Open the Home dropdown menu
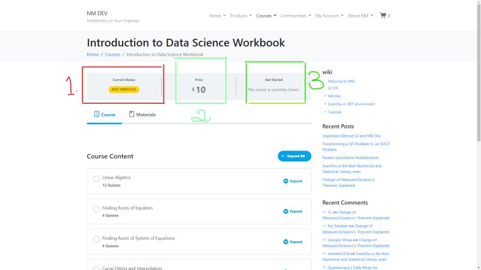Image resolution: width=481 pixels, height=270 pixels. [x=217, y=16]
